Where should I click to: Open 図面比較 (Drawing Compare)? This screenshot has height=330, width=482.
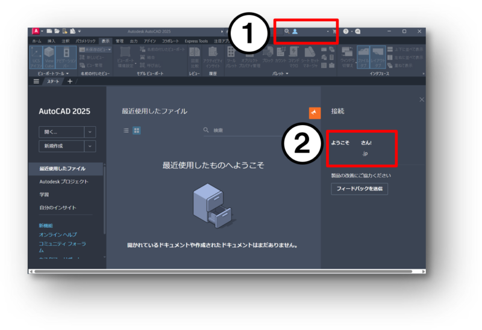[x=195, y=58]
